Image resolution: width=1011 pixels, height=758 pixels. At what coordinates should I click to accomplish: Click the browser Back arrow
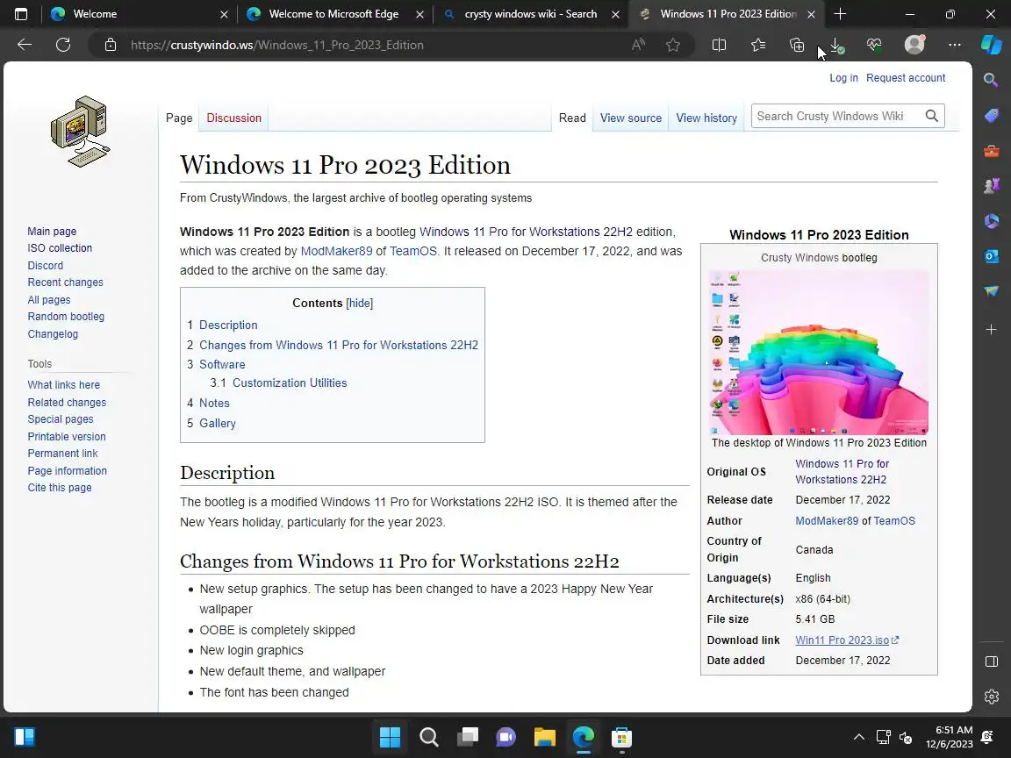(x=25, y=45)
